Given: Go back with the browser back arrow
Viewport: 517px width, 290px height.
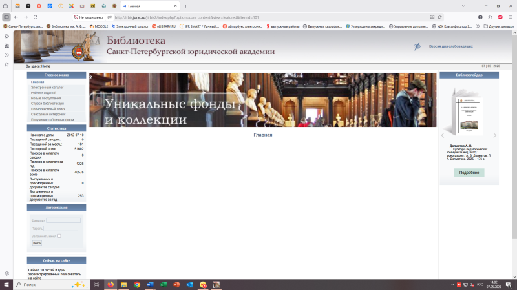Looking at the screenshot, I should pos(16,17).
